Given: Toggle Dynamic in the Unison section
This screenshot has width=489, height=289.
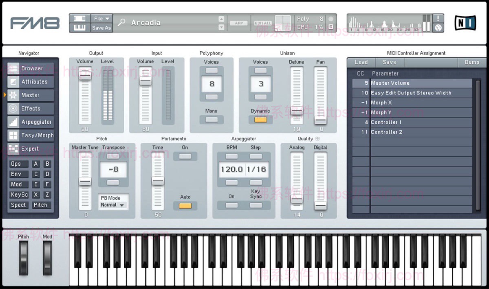Looking at the screenshot, I should pyautogui.click(x=260, y=120).
